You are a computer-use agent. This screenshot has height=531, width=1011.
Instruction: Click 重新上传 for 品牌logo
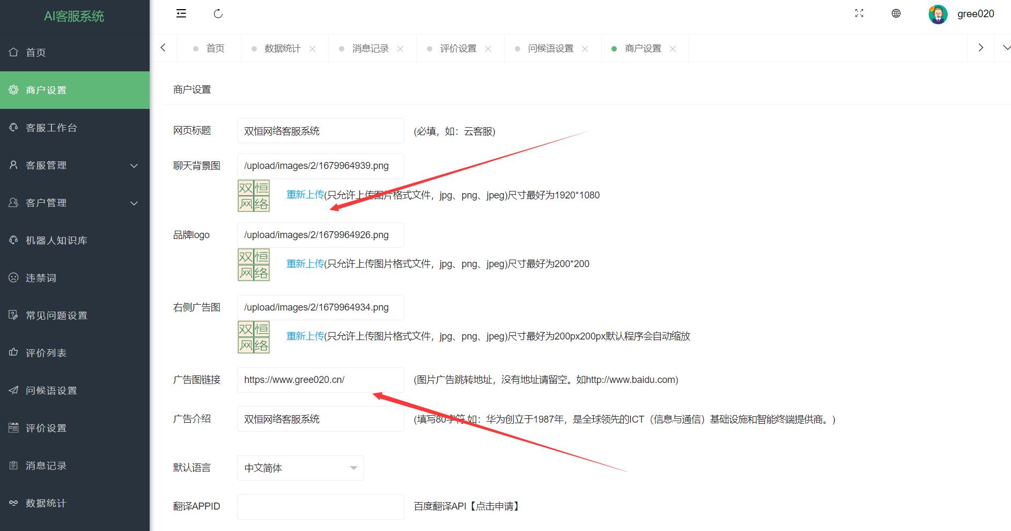(305, 263)
